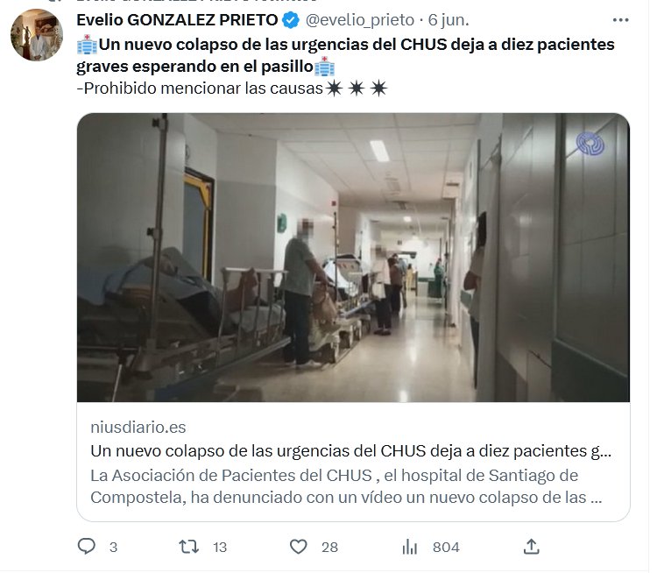Click the niusdiario.es domain link
Image resolution: width=657 pixels, height=573 pixels.
coord(138,428)
